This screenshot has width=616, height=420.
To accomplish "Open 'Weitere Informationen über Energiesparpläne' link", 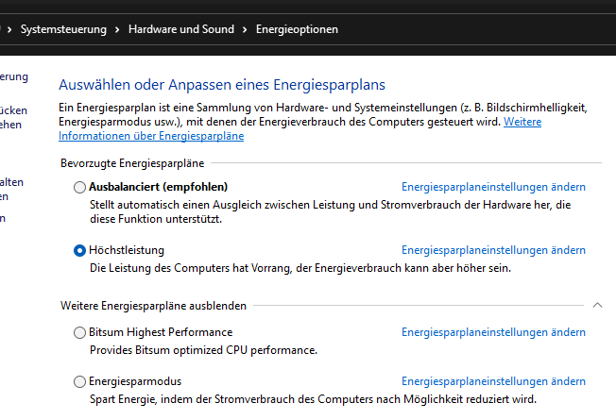I will click(x=151, y=136).
